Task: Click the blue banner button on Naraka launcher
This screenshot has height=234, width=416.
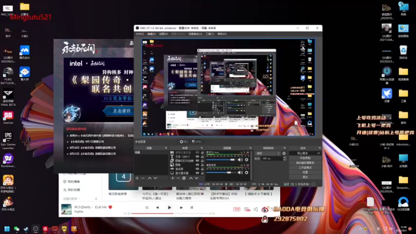Action: [x=119, y=111]
